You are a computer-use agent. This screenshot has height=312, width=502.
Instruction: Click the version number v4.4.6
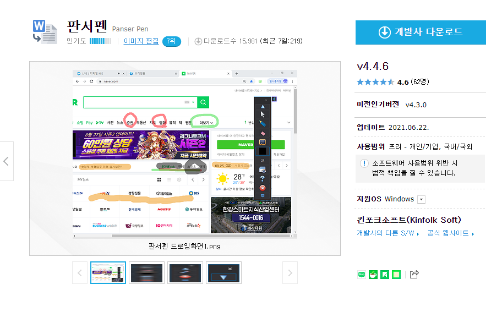tap(373, 66)
